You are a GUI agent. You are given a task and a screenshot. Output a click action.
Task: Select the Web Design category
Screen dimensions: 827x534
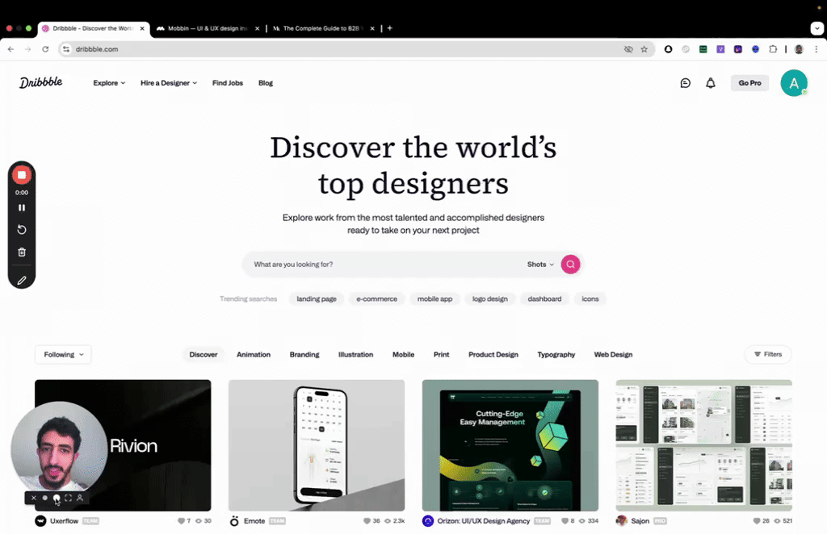coord(613,354)
